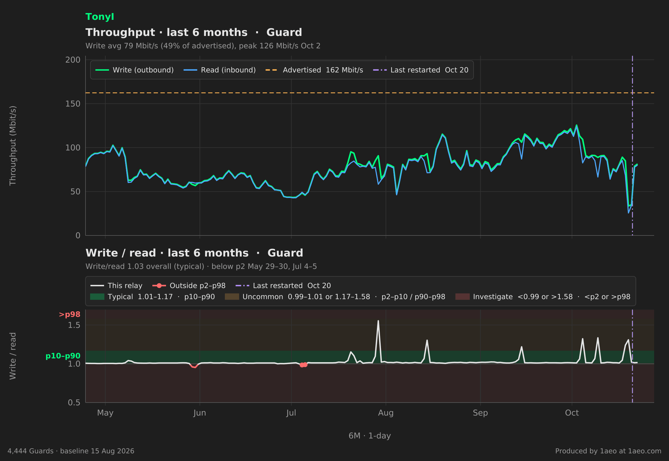This screenshot has width=669, height=461.
Task: Click Typical 1.01–1.17 legend label
Action: click(x=161, y=297)
